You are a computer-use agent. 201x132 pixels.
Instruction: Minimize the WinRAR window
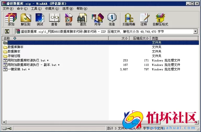pos(188,4)
